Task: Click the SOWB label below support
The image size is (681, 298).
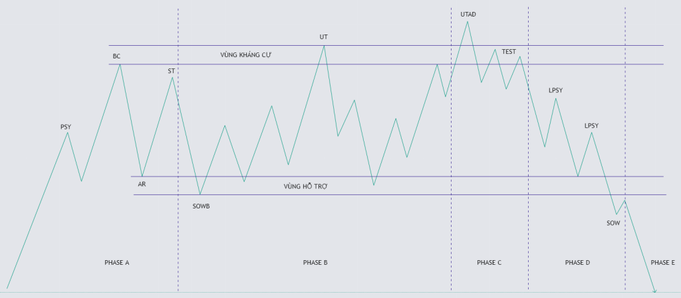Action: 201,206
